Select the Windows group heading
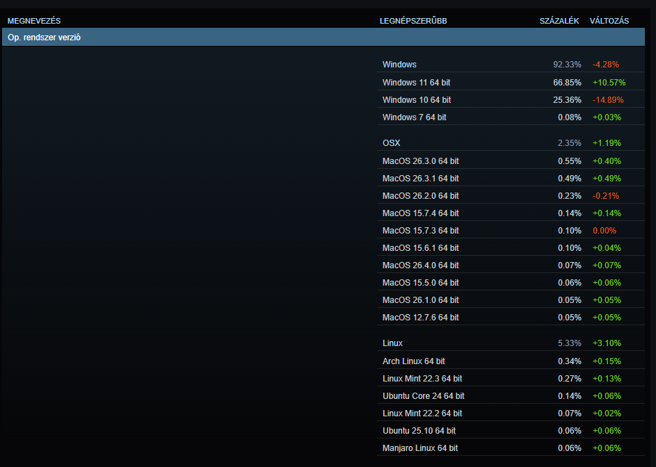The height and width of the screenshot is (467, 656). (399, 65)
